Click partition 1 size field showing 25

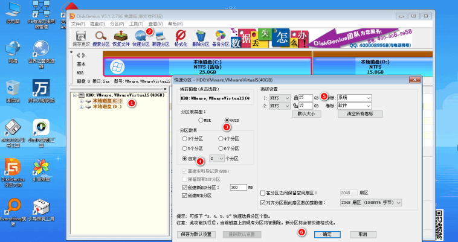(x=306, y=98)
